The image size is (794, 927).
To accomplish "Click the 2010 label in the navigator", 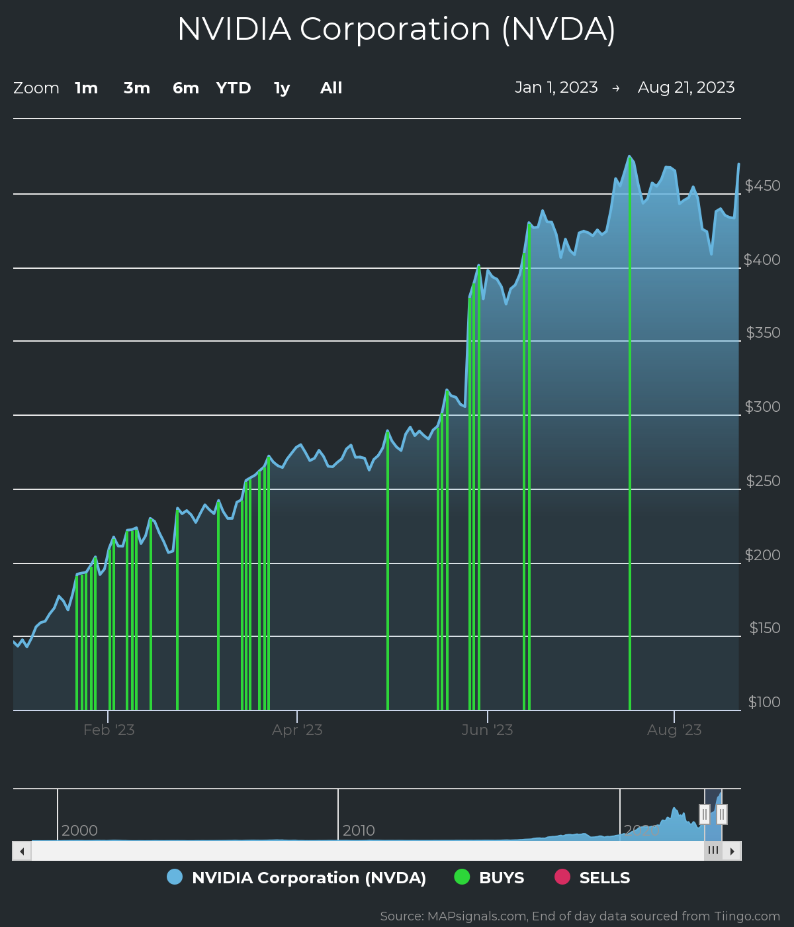I will tap(359, 830).
